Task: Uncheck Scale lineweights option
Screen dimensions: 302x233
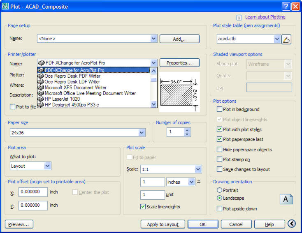Action: [x=143, y=207]
